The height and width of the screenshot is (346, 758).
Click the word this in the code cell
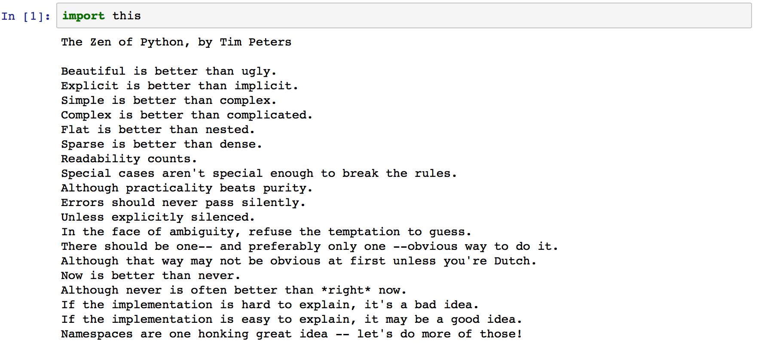click(x=127, y=16)
